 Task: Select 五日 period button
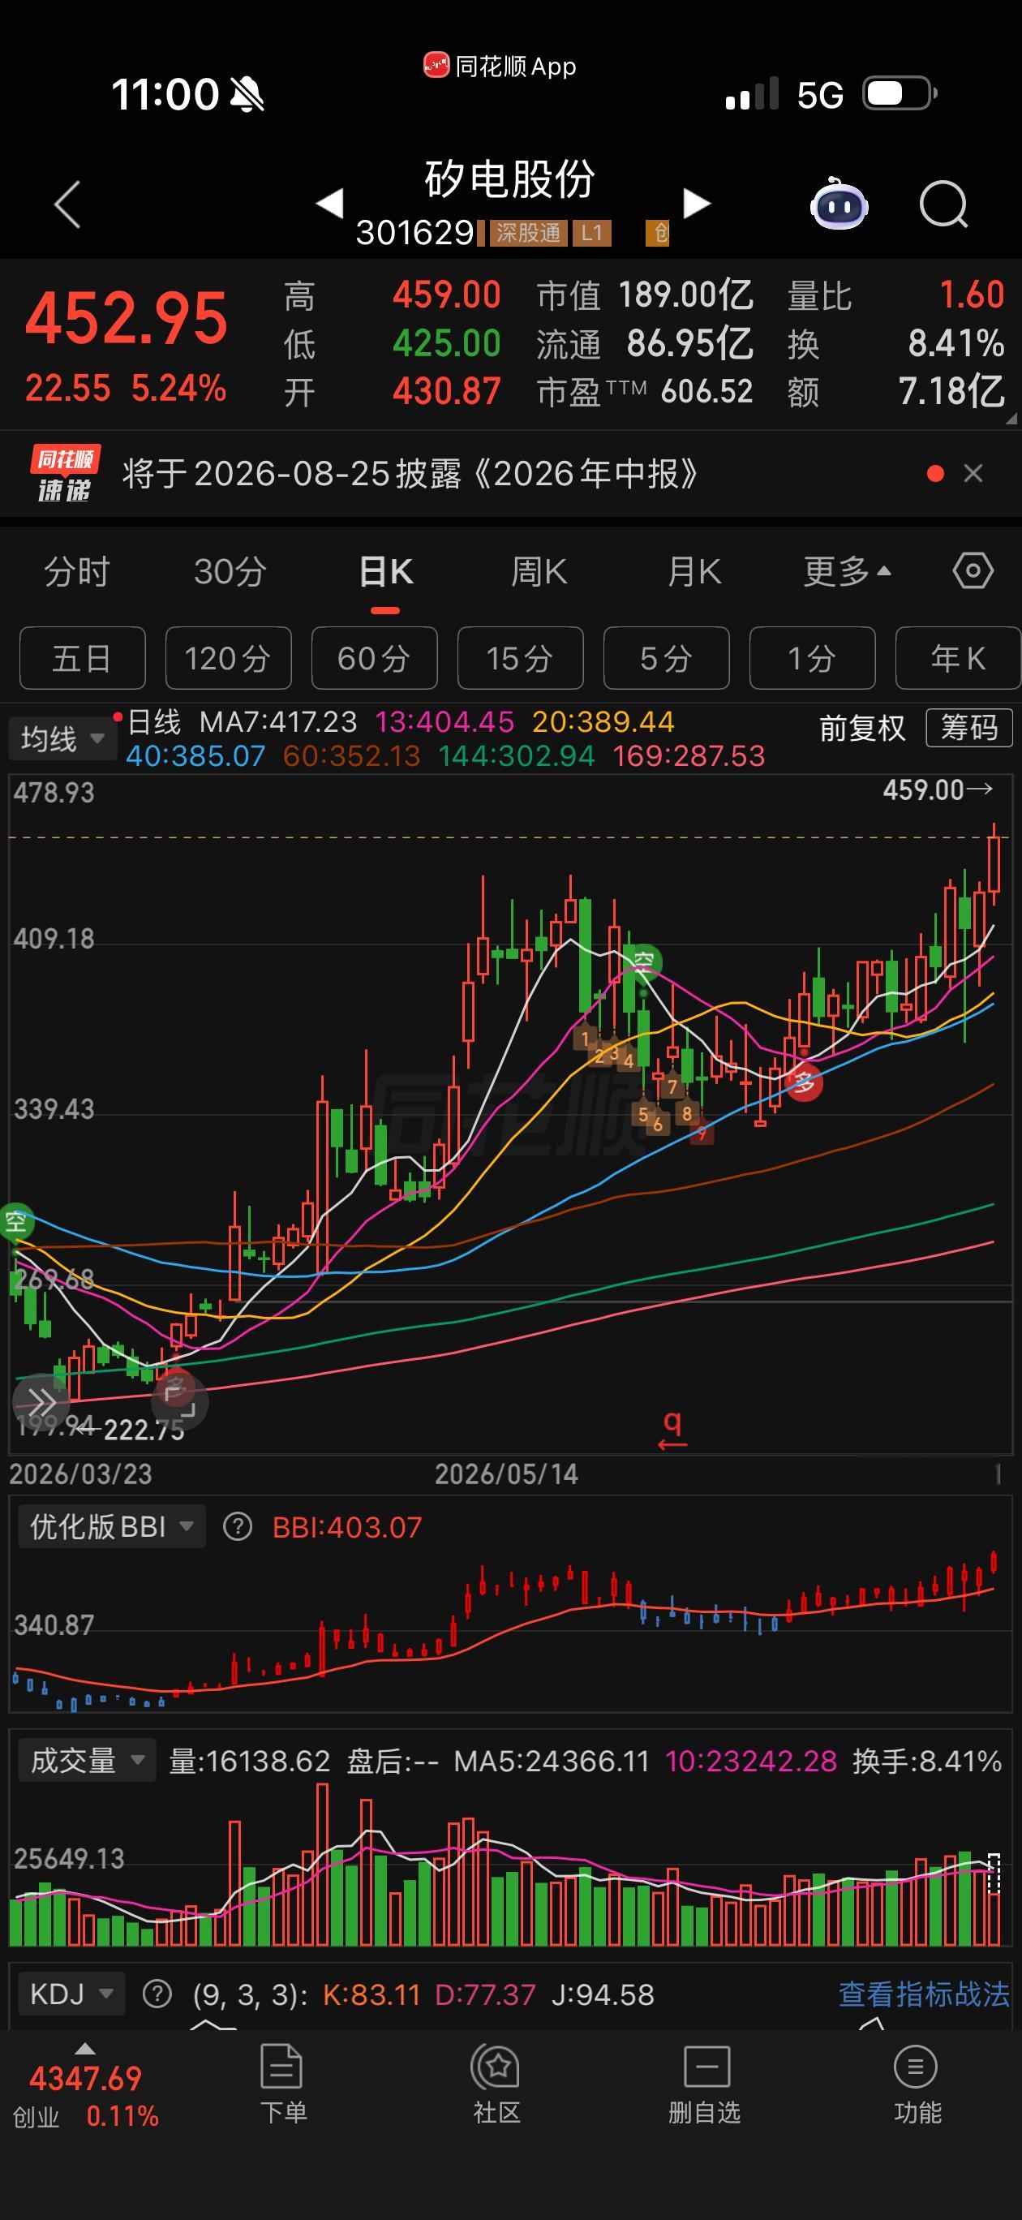pos(82,658)
